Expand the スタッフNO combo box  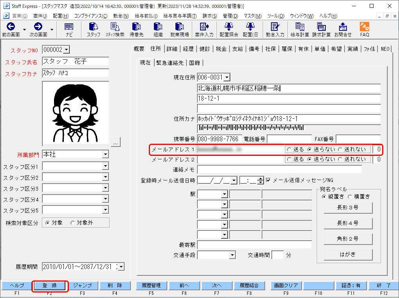pos(67,50)
